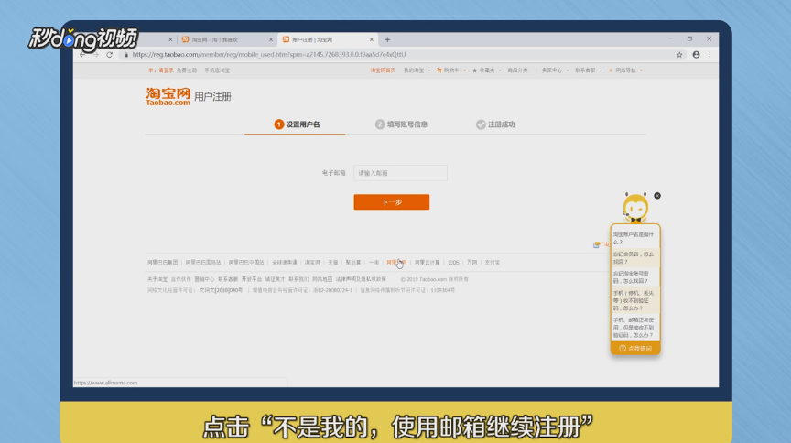
Task: Reload the page with refresh icon
Action: [x=109, y=55]
